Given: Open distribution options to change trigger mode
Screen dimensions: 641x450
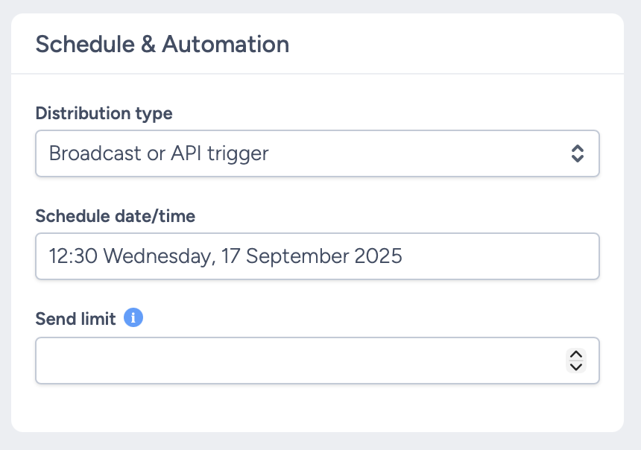Looking at the screenshot, I should pos(317,153).
